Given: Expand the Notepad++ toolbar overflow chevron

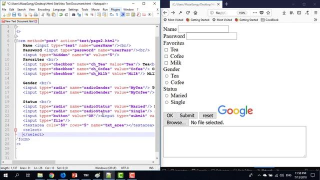Looking at the screenshot, I should point(157,14).
